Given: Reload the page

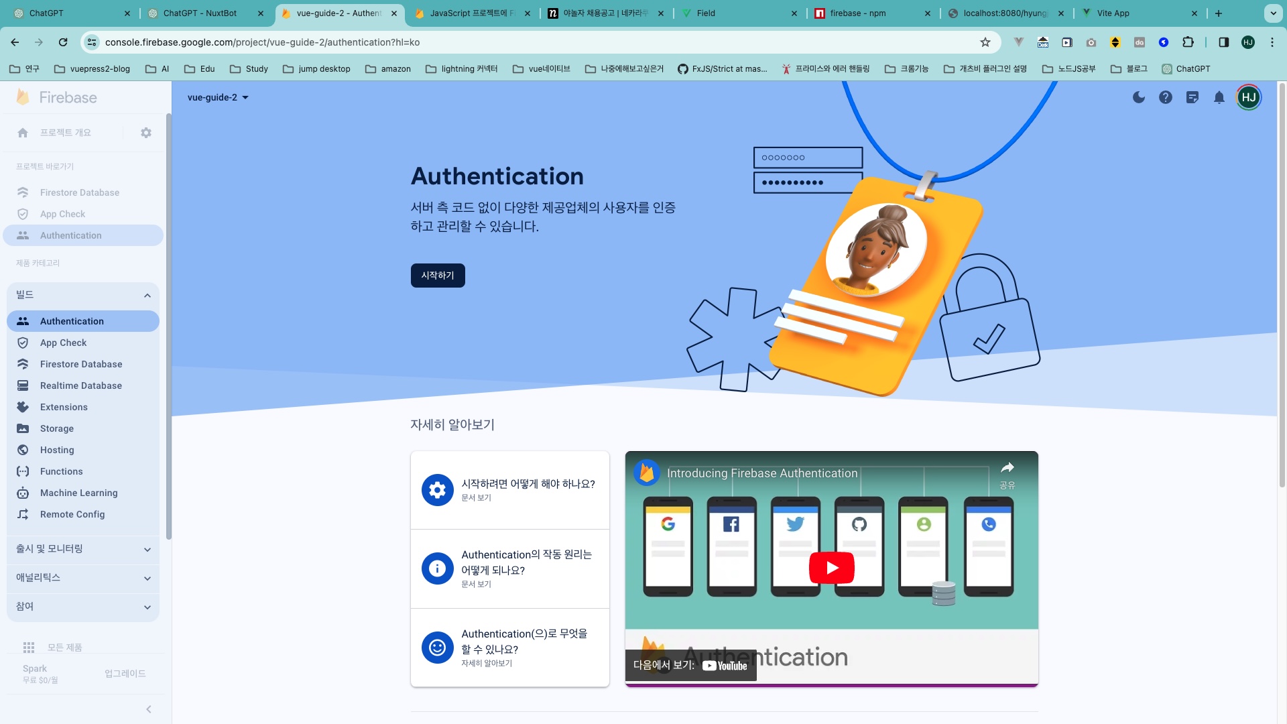Looking at the screenshot, I should (x=63, y=42).
